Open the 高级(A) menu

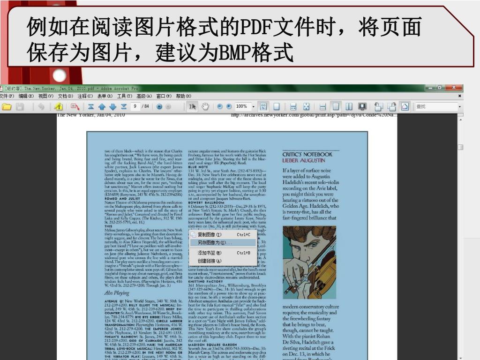pyautogui.click(x=144, y=96)
